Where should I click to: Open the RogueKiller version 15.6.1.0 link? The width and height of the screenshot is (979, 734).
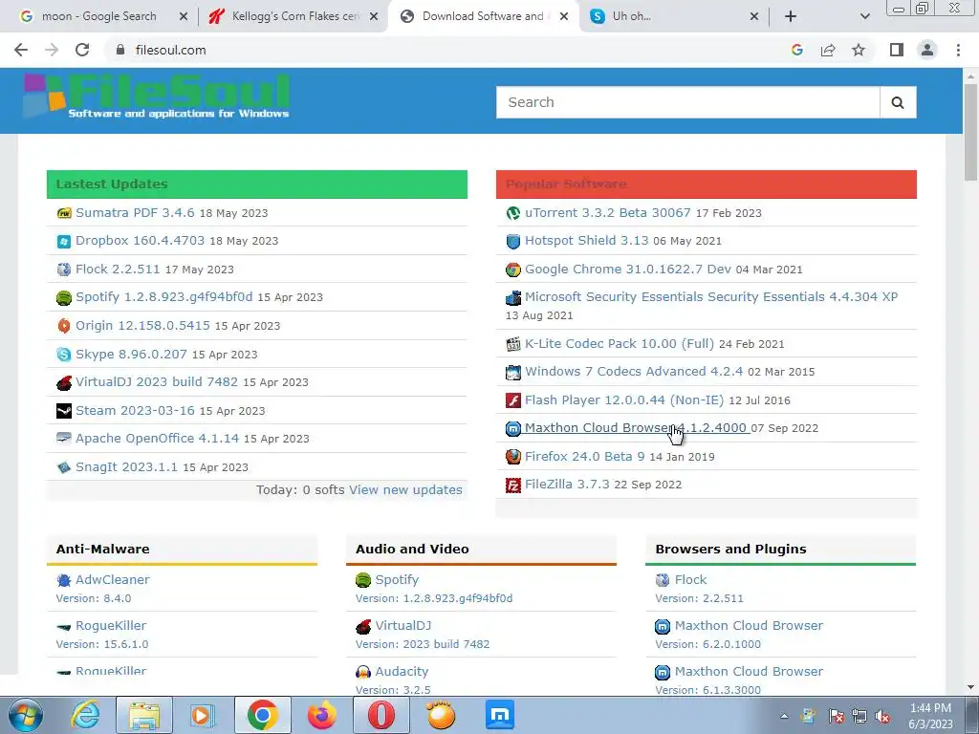coord(111,625)
